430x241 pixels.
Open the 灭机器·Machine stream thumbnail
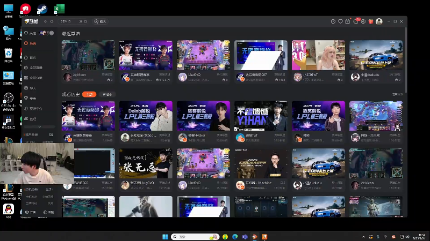(261, 163)
